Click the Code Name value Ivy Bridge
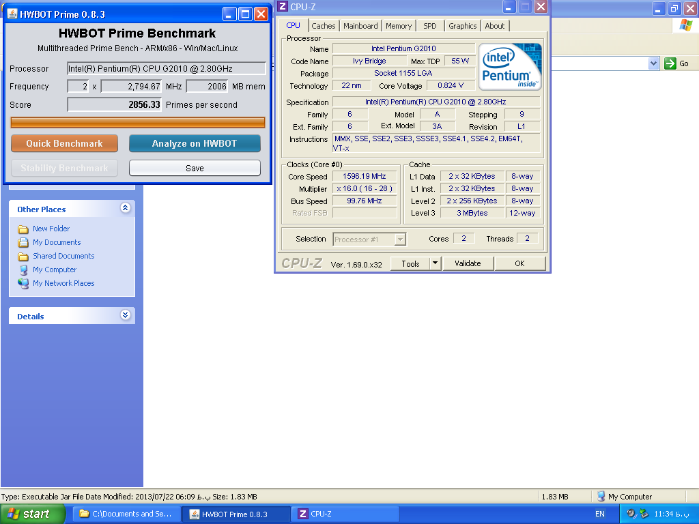Viewport: 699px width, 524px height. [x=369, y=61]
